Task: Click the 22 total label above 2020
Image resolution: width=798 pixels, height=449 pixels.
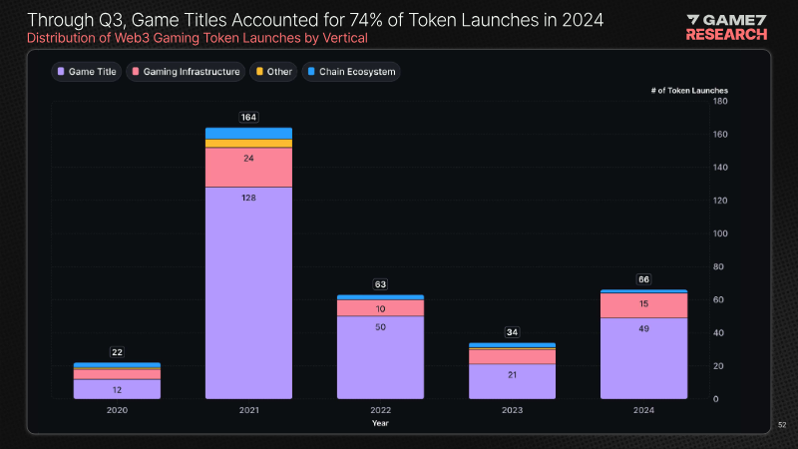Action: click(x=117, y=352)
